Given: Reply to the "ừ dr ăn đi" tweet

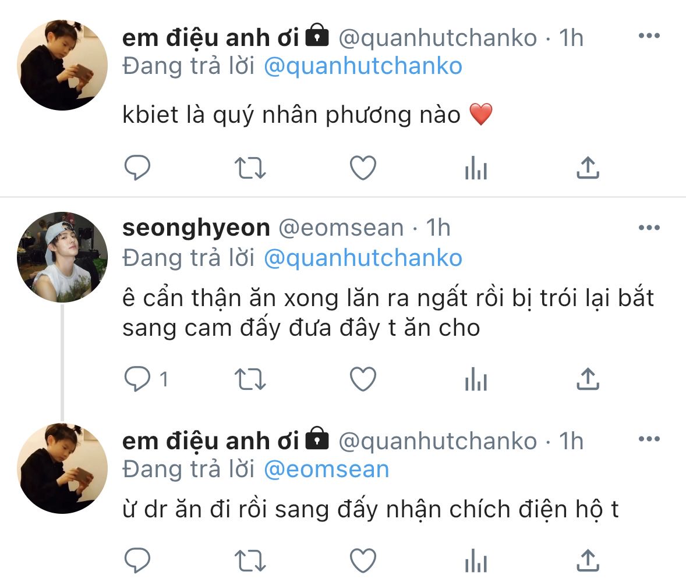Looking at the screenshot, I should (x=138, y=560).
